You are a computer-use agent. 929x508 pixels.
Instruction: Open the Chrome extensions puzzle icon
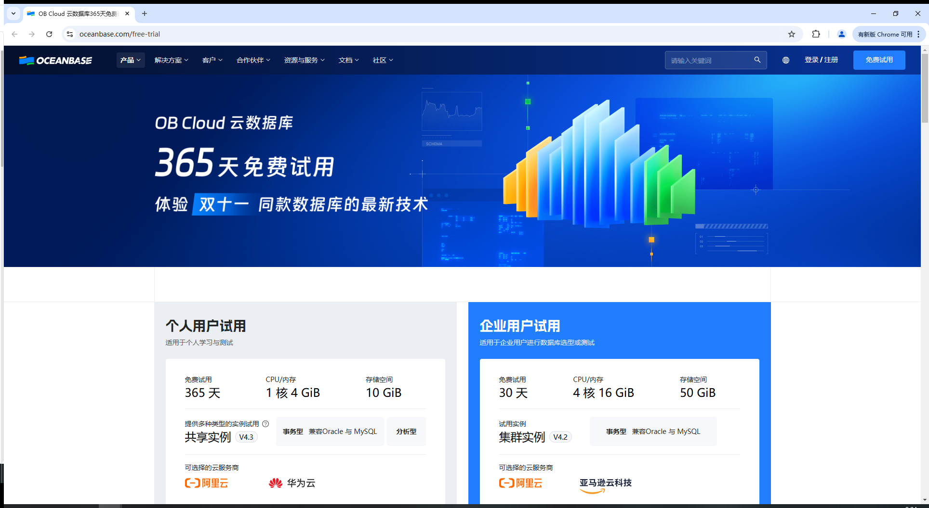click(816, 34)
